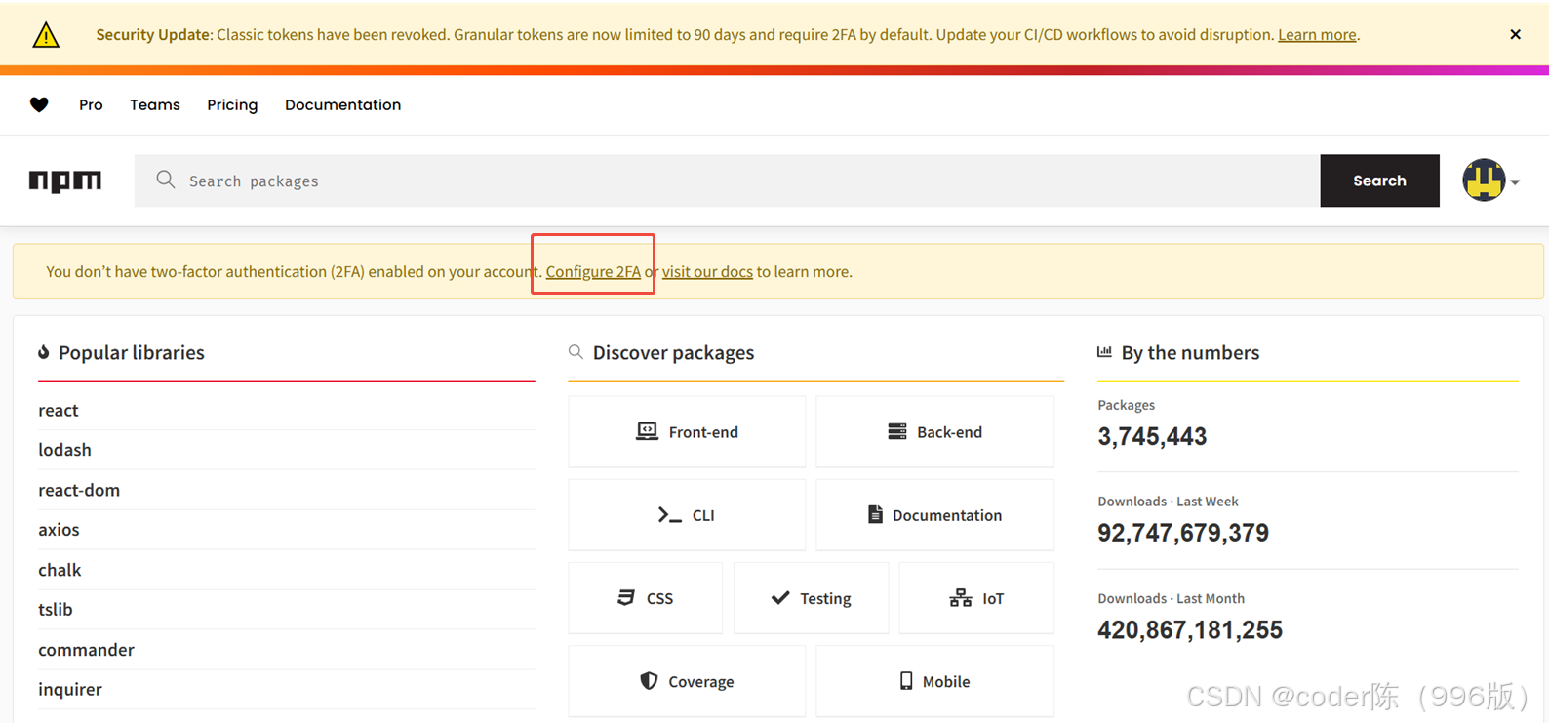Browse Back-end packages

(x=934, y=432)
